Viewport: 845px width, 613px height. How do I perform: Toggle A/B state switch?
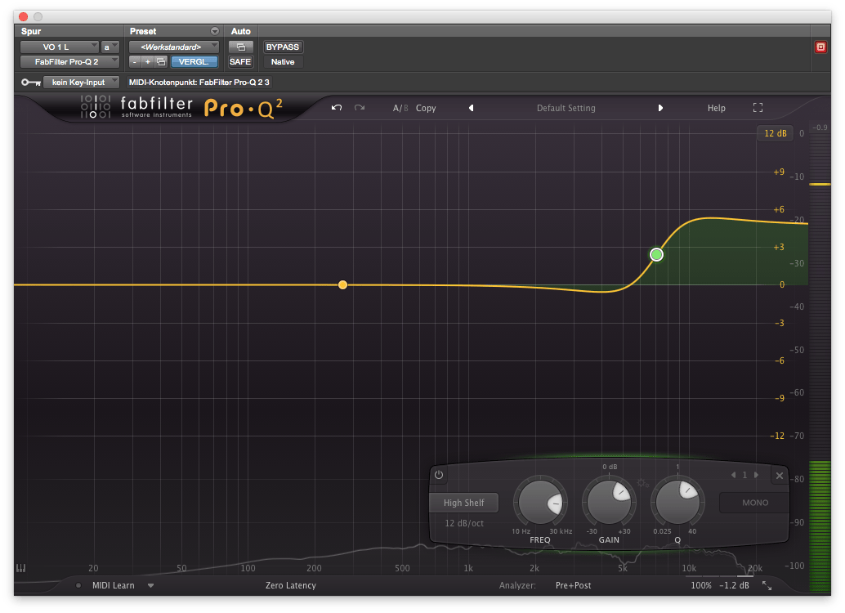click(x=400, y=108)
